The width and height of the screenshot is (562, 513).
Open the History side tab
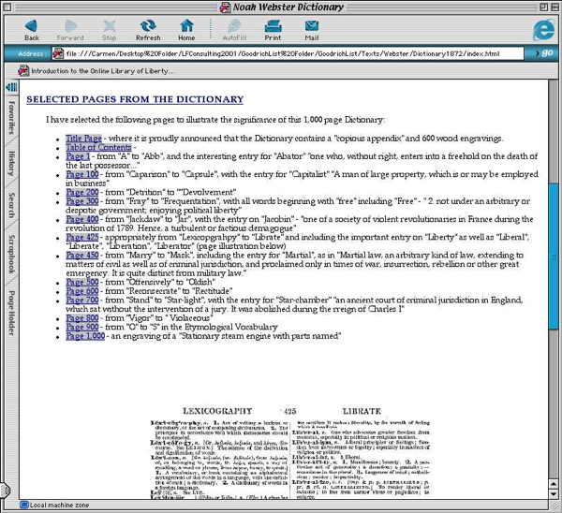coord(12,164)
